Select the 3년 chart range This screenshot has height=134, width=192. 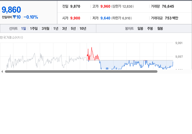click(64, 28)
